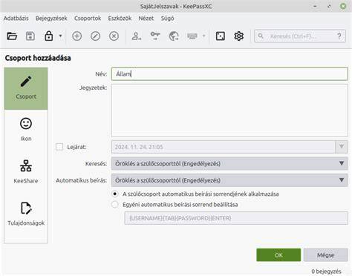This screenshot has width=352, height=276.
Task: Open the Bejegyzések menu
Action: point(51,19)
